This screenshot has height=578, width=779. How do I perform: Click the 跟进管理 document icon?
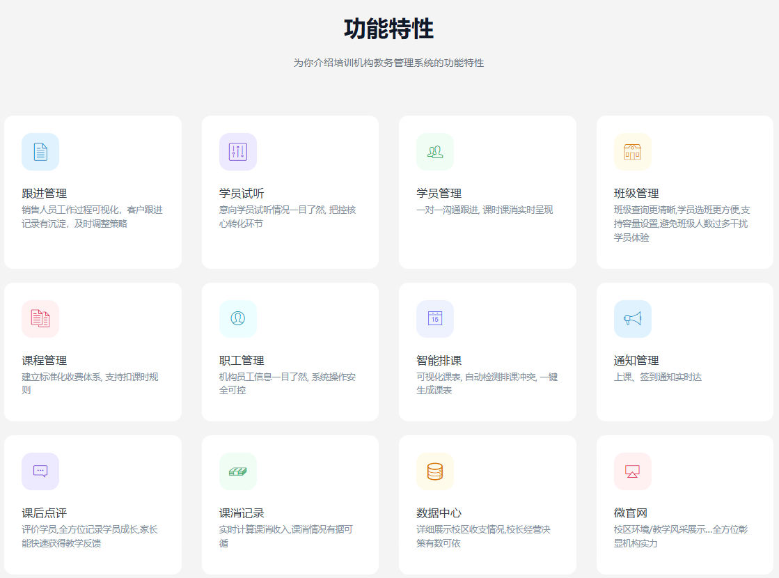(x=40, y=152)
